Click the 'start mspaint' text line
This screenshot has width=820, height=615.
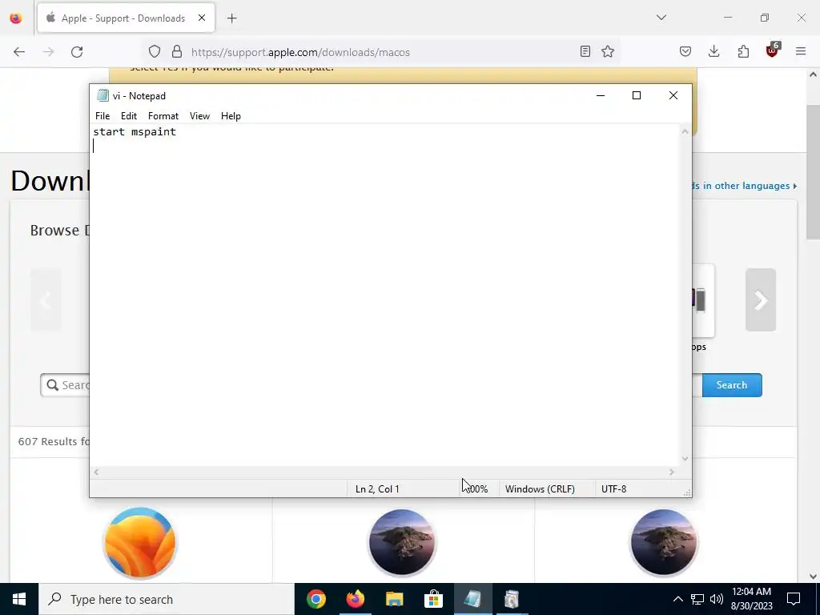[135, 132]
